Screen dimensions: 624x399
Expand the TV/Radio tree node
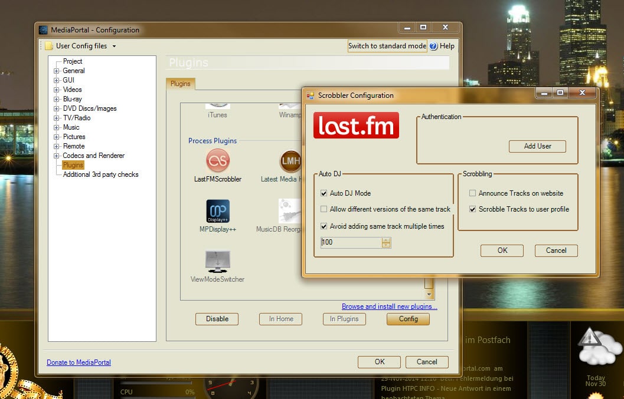point(57,118)
